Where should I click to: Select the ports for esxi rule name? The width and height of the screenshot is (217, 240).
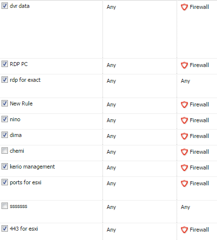tap(26, 182)
